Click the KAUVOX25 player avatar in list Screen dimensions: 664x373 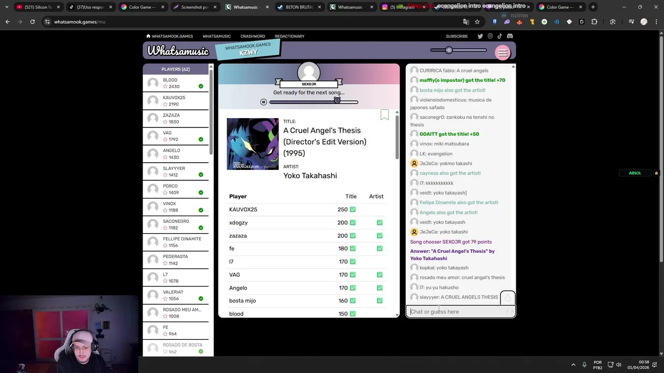tap(153, 101)
